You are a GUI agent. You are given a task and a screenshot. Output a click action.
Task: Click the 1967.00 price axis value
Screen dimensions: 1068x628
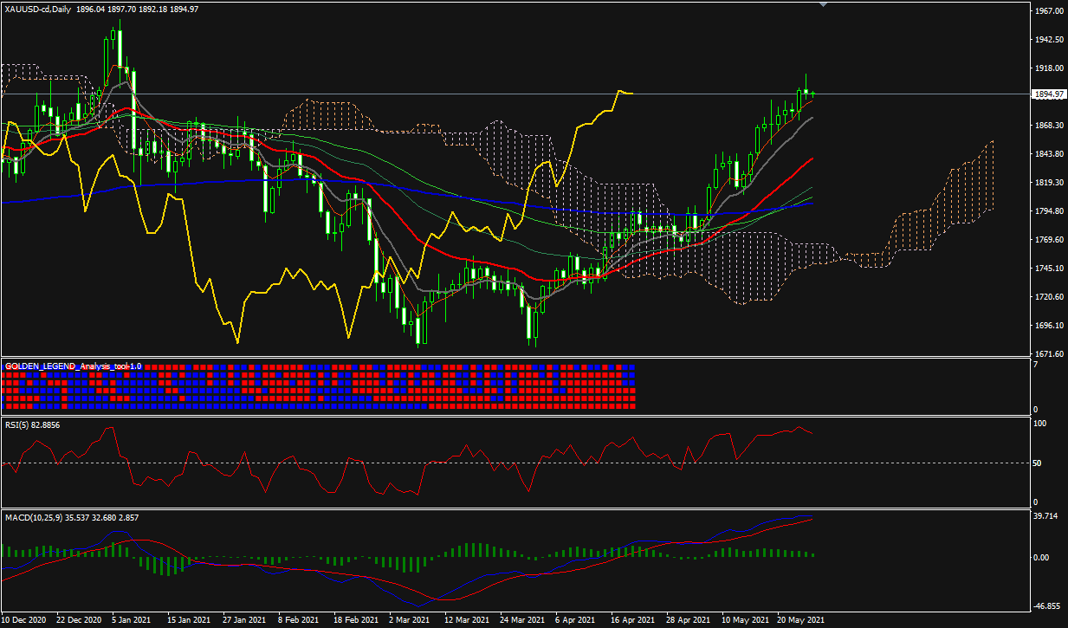[x=1048, y=11]
